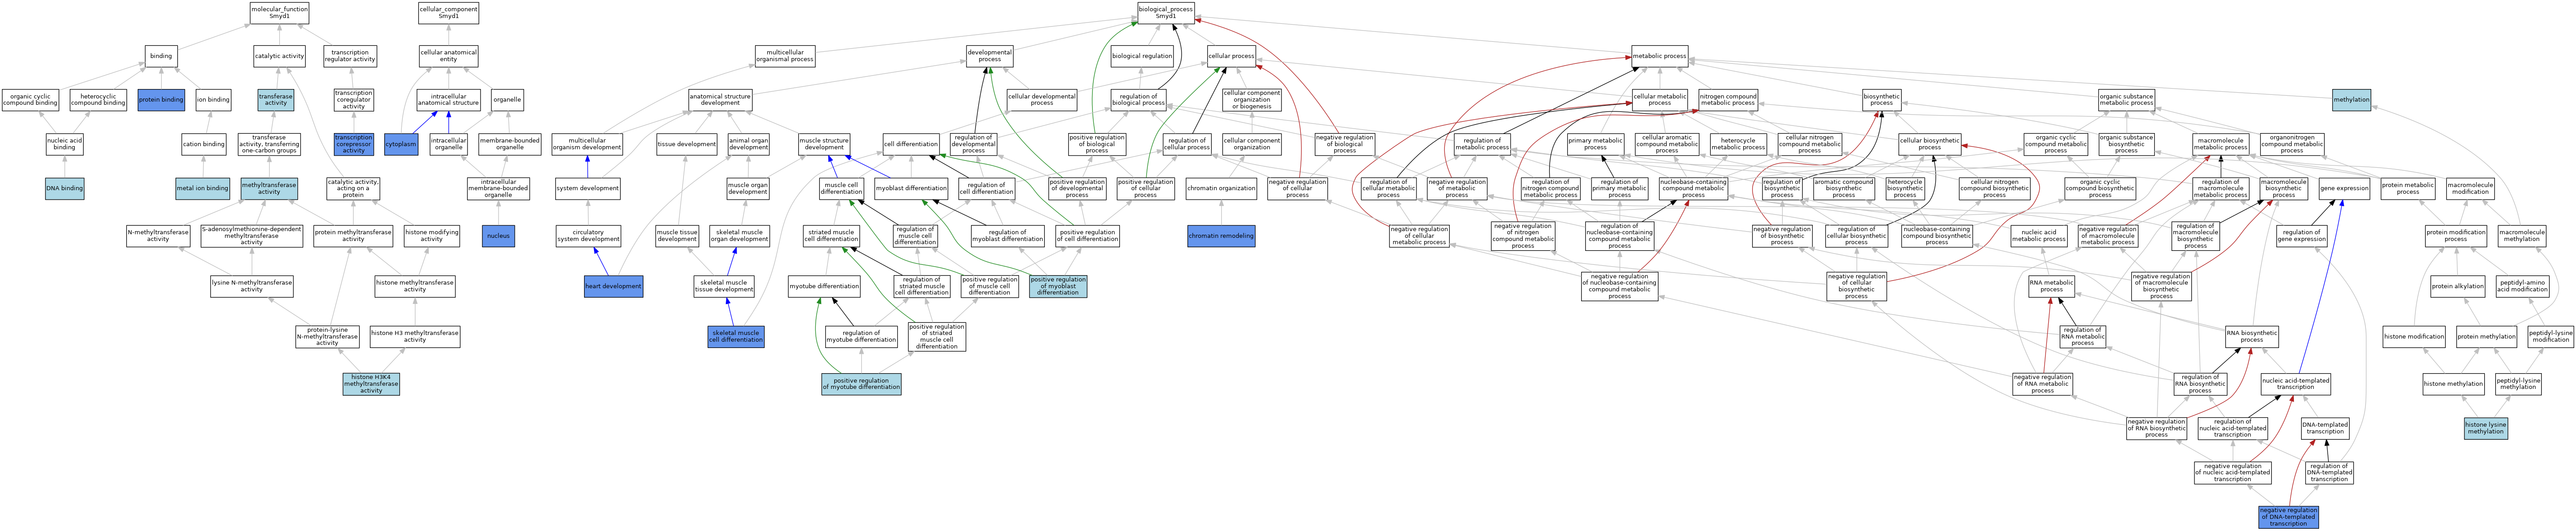Click the metal ion binding node
Viewport: 2576px width, 531px height.
[203, 188]
